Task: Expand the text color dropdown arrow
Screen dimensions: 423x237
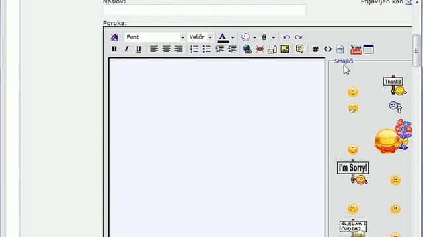Action: point(233,38)
